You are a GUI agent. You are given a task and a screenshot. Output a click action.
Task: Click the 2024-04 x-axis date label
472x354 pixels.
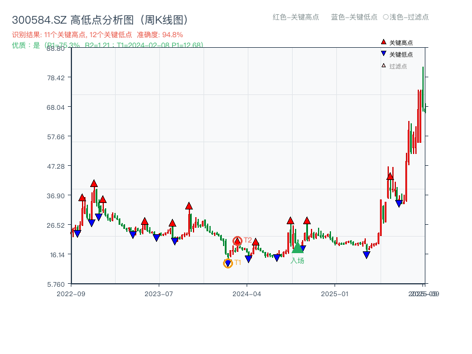pyautogui.click(x=247, y=293)
